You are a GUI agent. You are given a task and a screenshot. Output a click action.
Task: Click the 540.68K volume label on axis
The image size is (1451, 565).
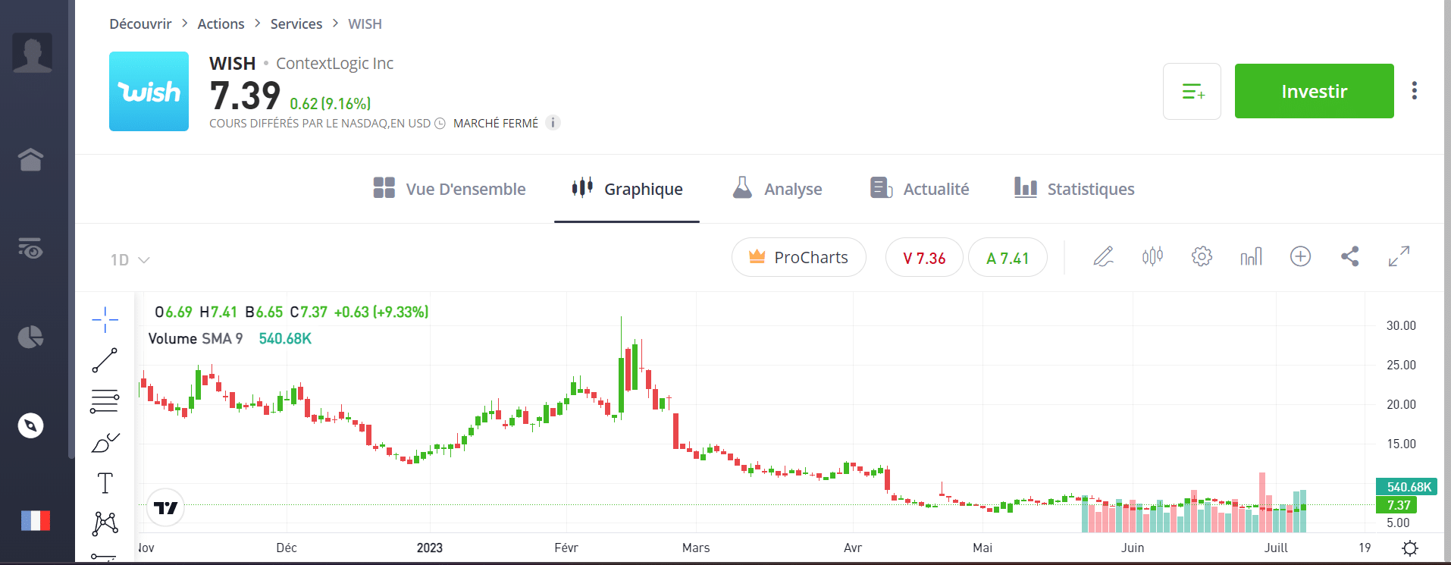coord(1407,487)
